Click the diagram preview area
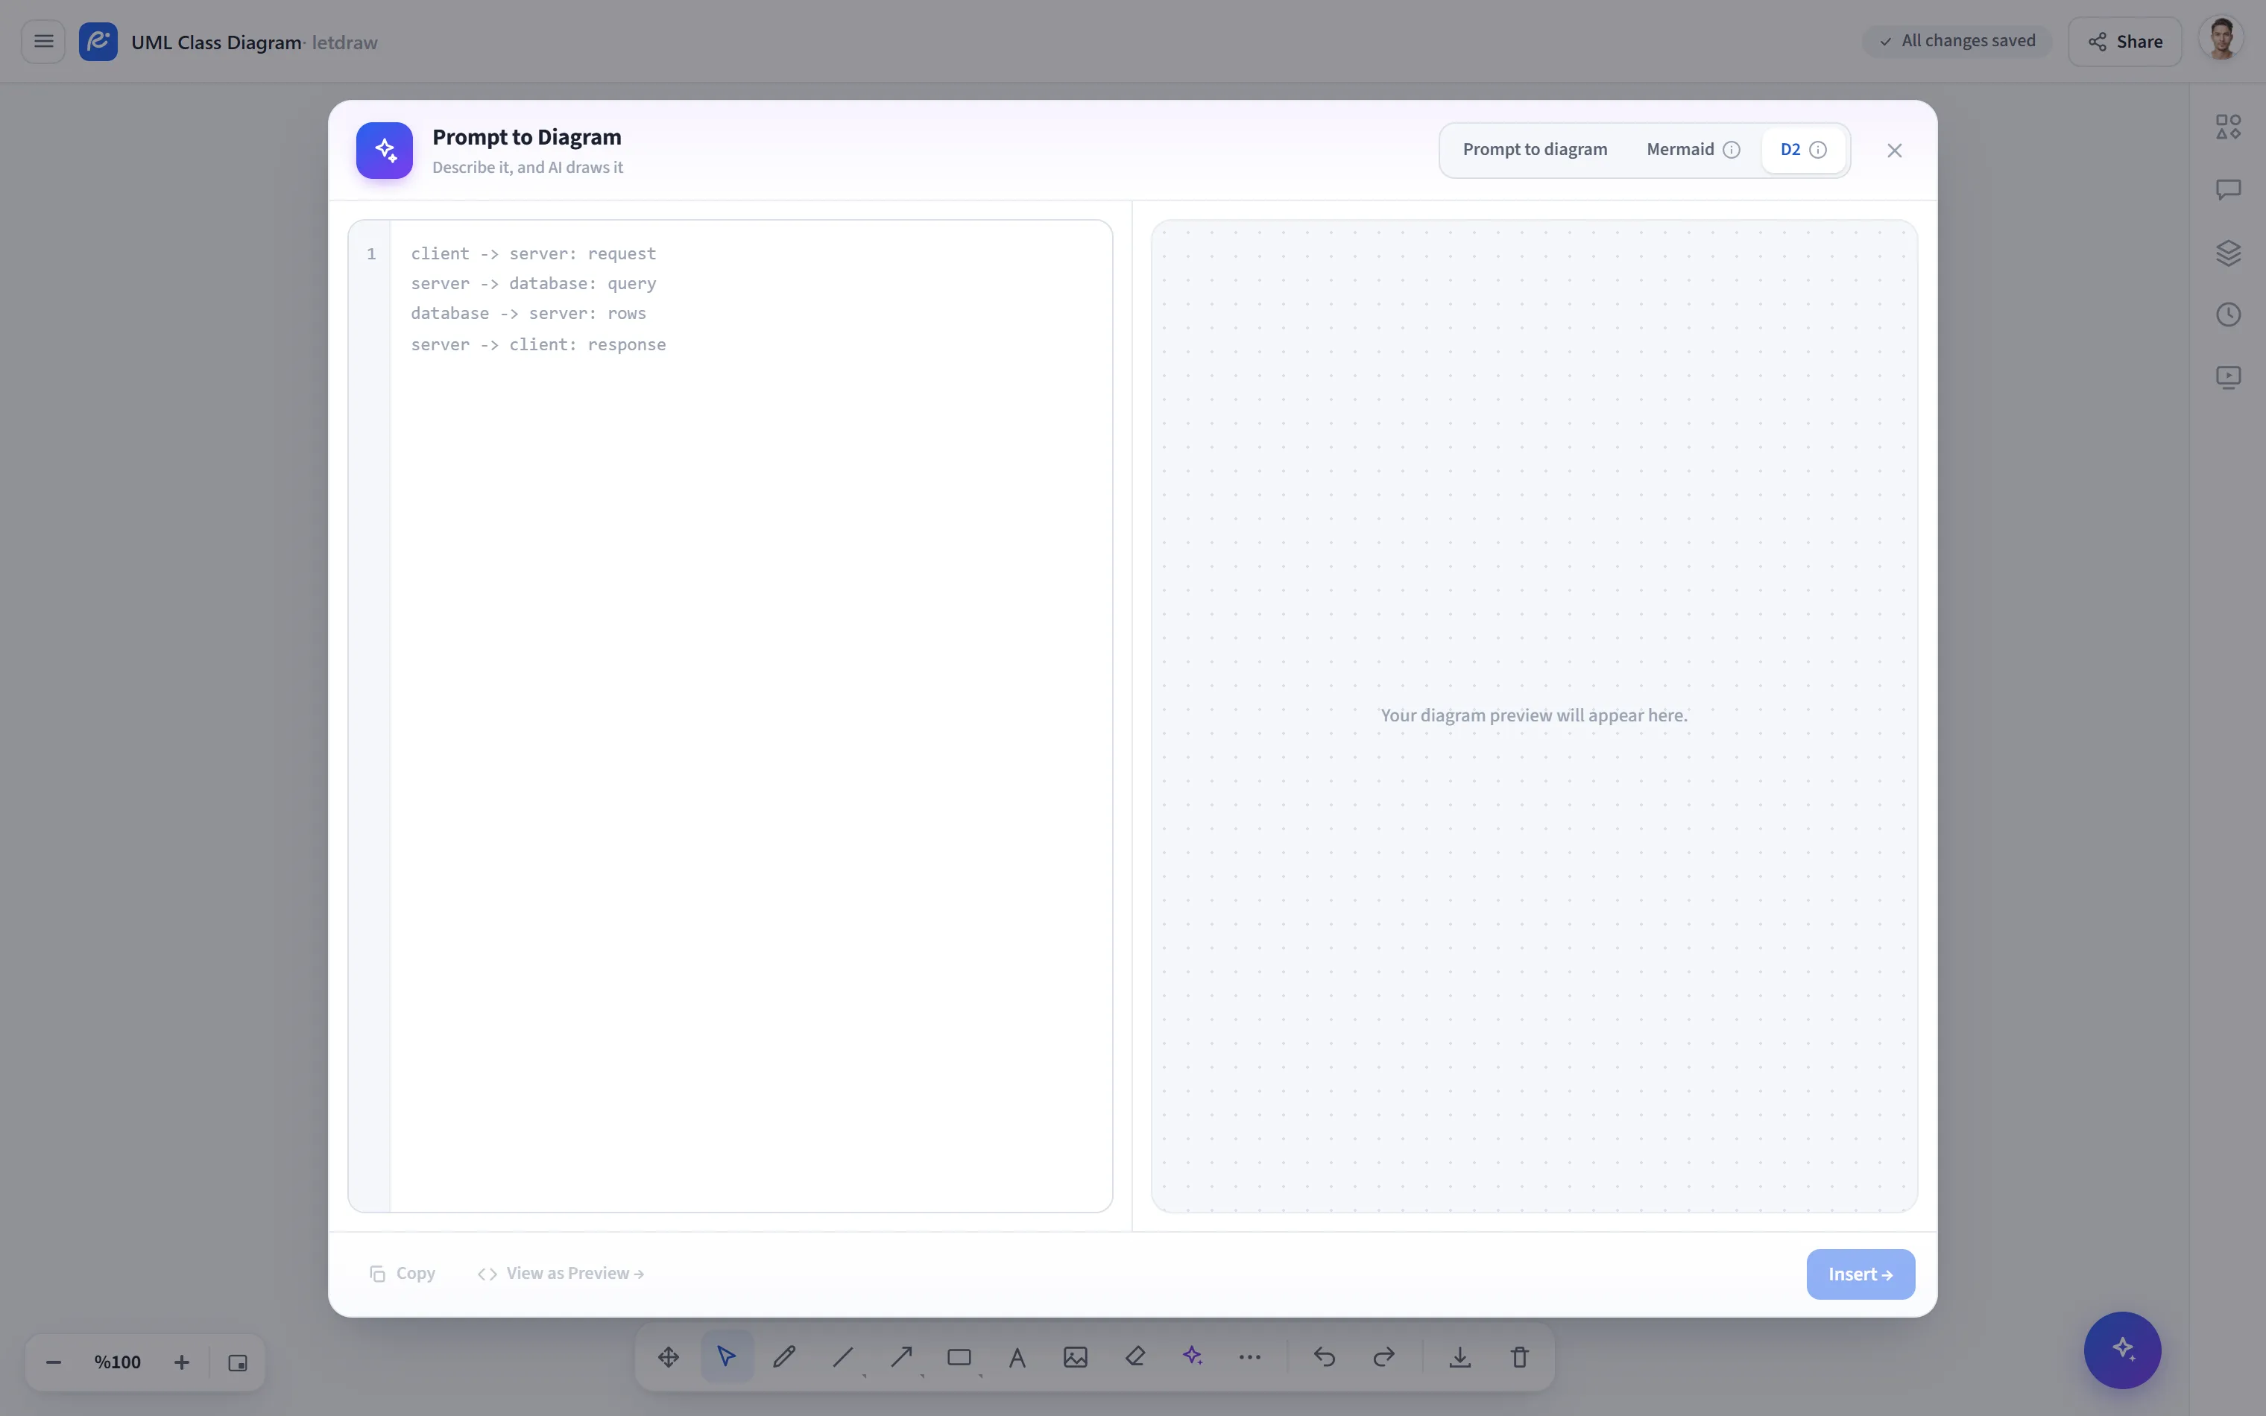The height and width of the screenshot is (1416, 2266). (x=1534, y=715)
